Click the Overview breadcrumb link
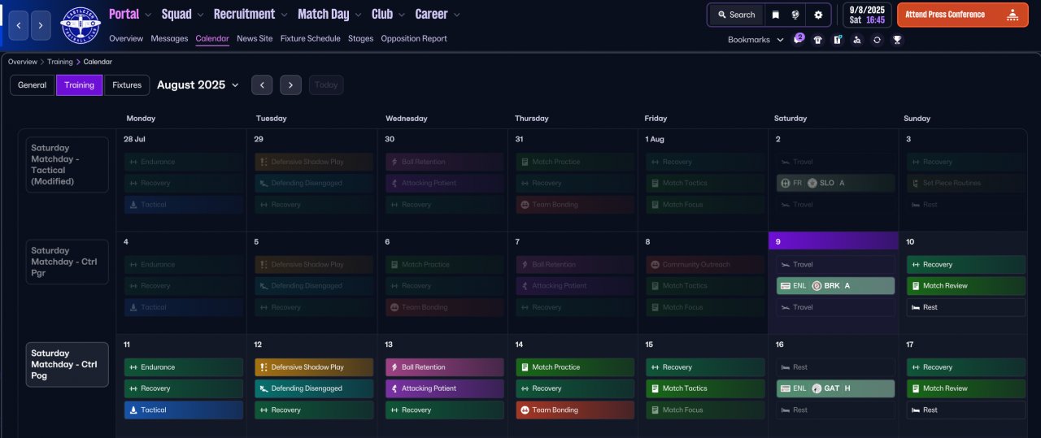1041x438 pixels. pos(23,62)
